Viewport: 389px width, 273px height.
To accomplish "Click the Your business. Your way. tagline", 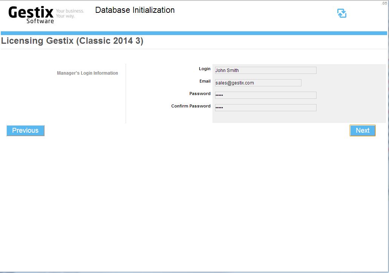I will pyautogui.click(x=70, y=14).
